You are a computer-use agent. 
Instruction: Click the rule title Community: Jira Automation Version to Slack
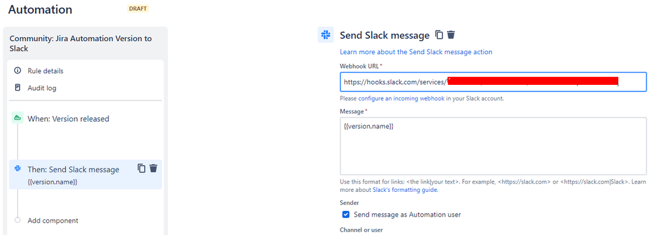pyautogui.click(x=81, y=43)
